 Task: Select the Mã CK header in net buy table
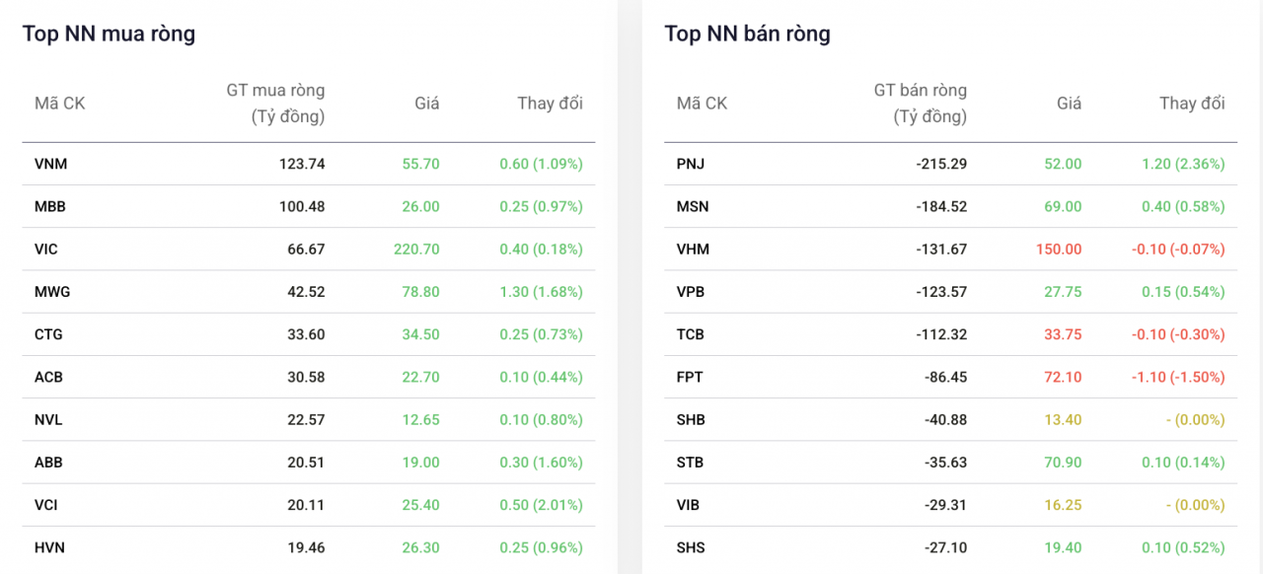[x=60, y=104]
